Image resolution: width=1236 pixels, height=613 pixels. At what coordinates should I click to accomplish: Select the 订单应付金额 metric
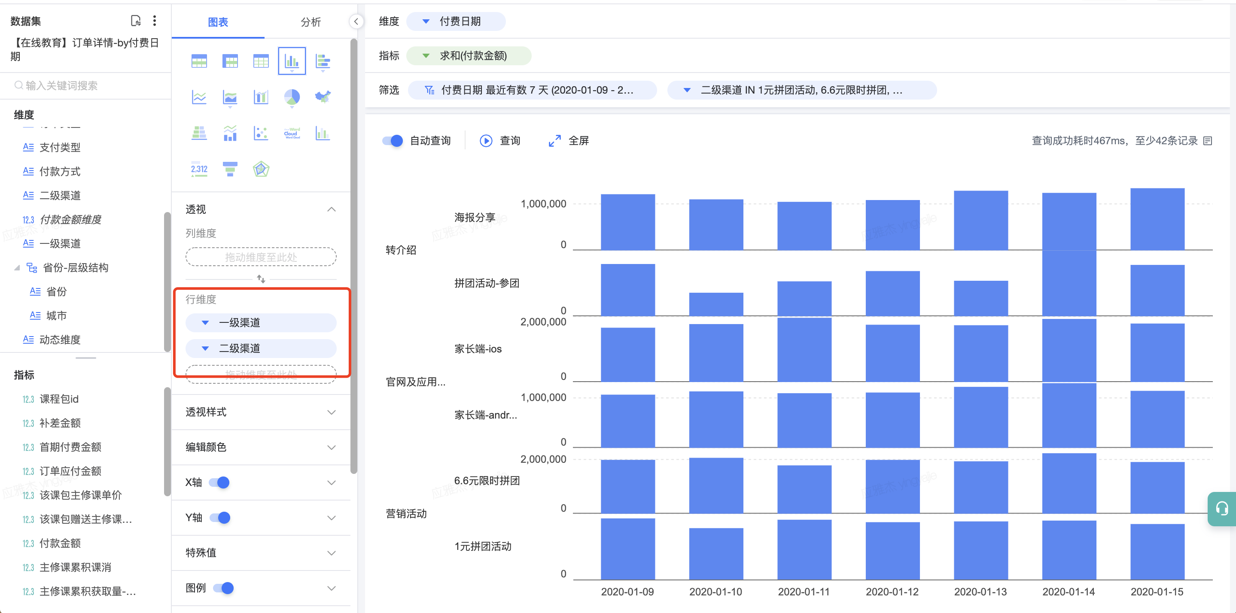(x=70, y=471)
